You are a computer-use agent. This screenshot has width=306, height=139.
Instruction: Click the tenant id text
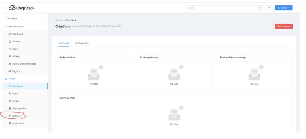click(x=97, y=26)
